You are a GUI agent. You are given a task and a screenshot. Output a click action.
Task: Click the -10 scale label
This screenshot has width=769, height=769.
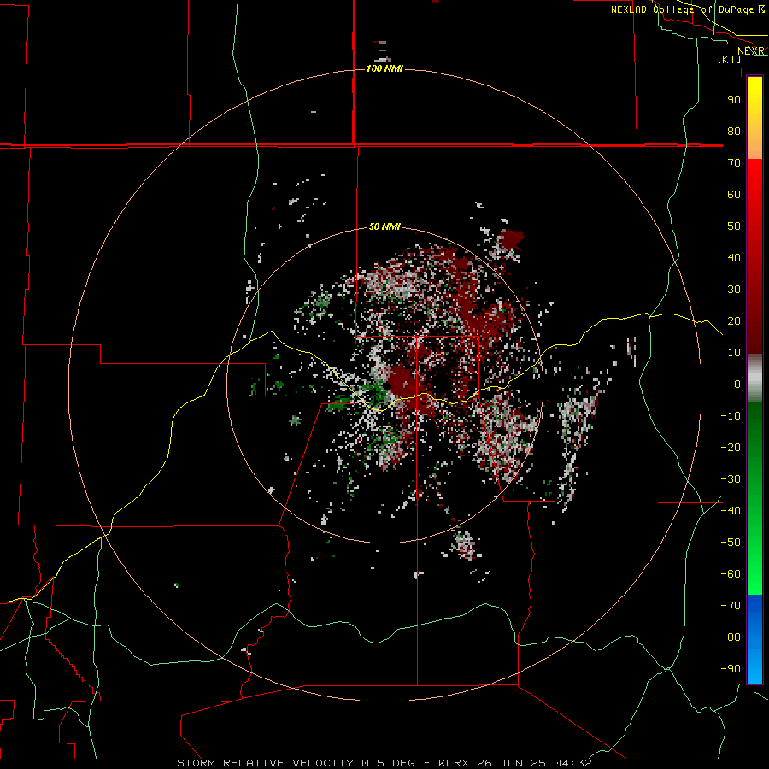tap(731, 416)
